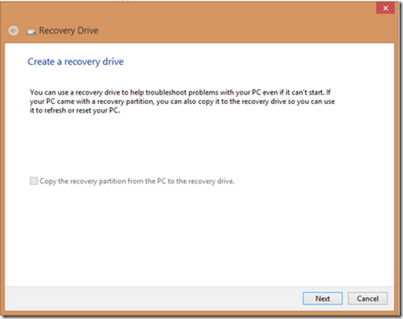Close the Recovery Drive window
Screen dimensions: 403x319
coord(385,8)
